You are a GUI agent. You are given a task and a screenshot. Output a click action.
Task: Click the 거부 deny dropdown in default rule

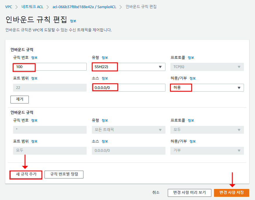(x=207, y=151)
